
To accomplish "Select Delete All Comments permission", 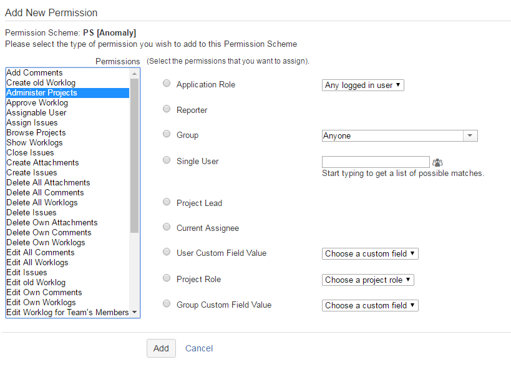I will point(45,192).
